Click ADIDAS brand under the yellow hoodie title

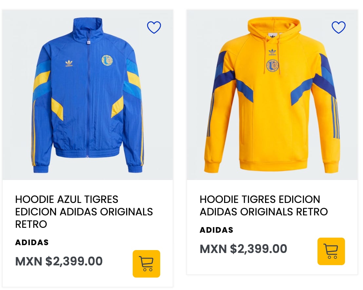pos(216,230)
